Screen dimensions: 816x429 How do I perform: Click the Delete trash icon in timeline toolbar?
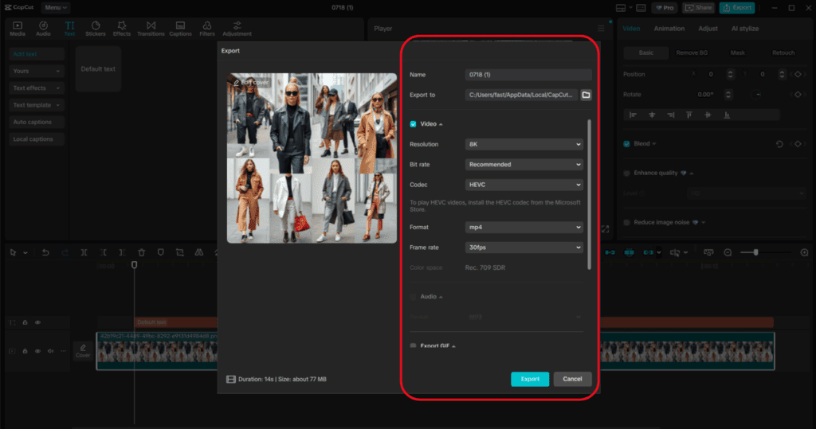tap(141, 252)
